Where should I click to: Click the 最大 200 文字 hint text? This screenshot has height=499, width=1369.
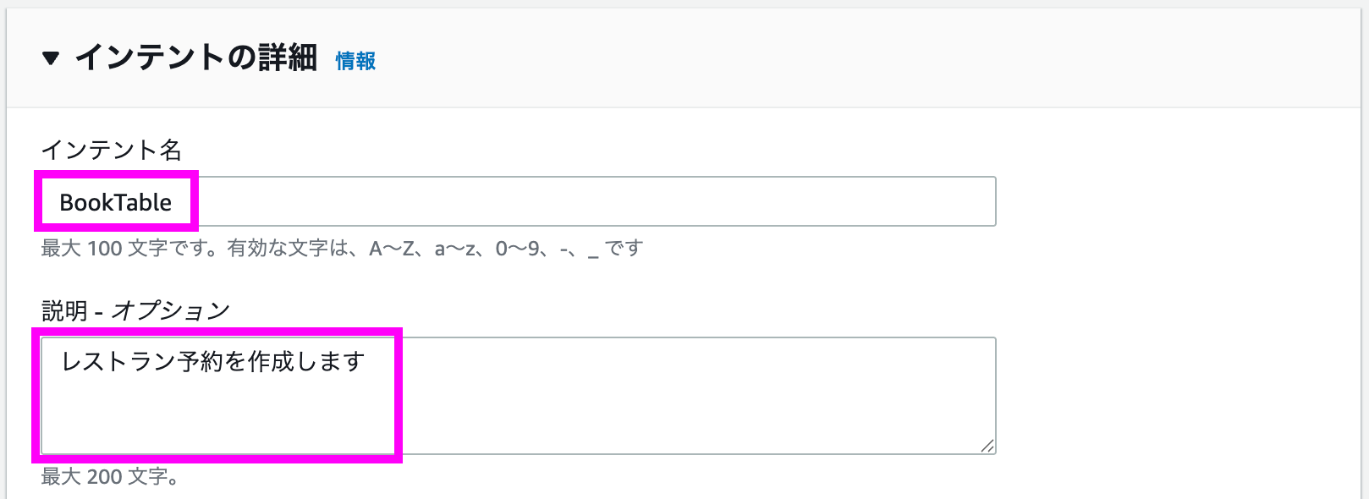(110, 477)
